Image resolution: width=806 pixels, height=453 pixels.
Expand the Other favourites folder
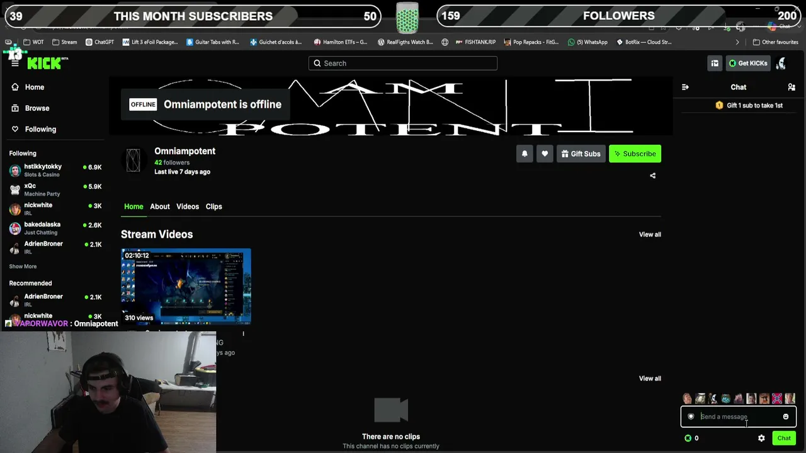776,42
